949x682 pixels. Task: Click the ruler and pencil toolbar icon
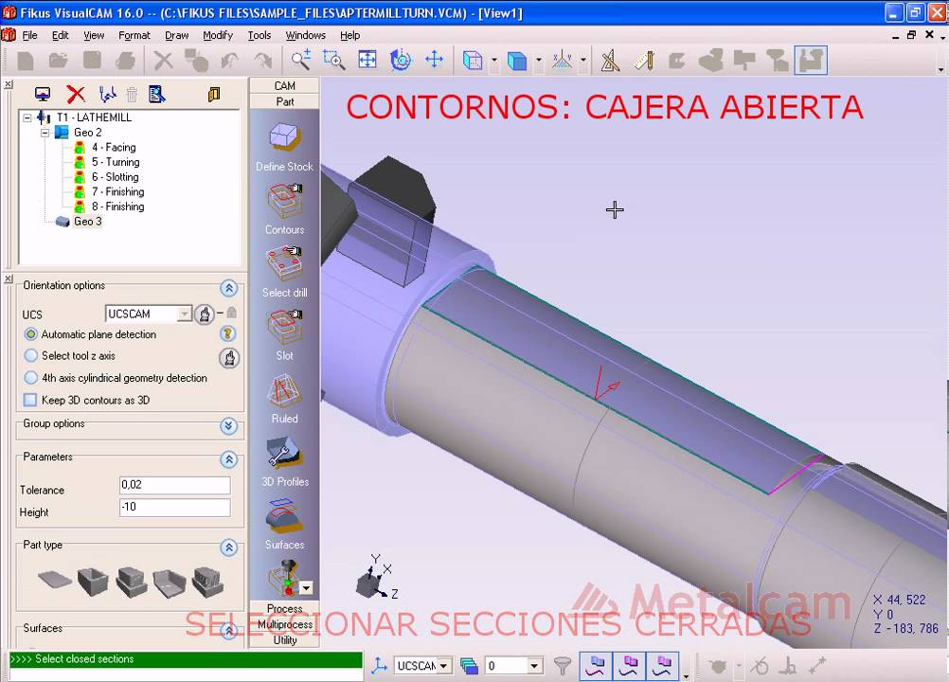(x=643, y=60)
